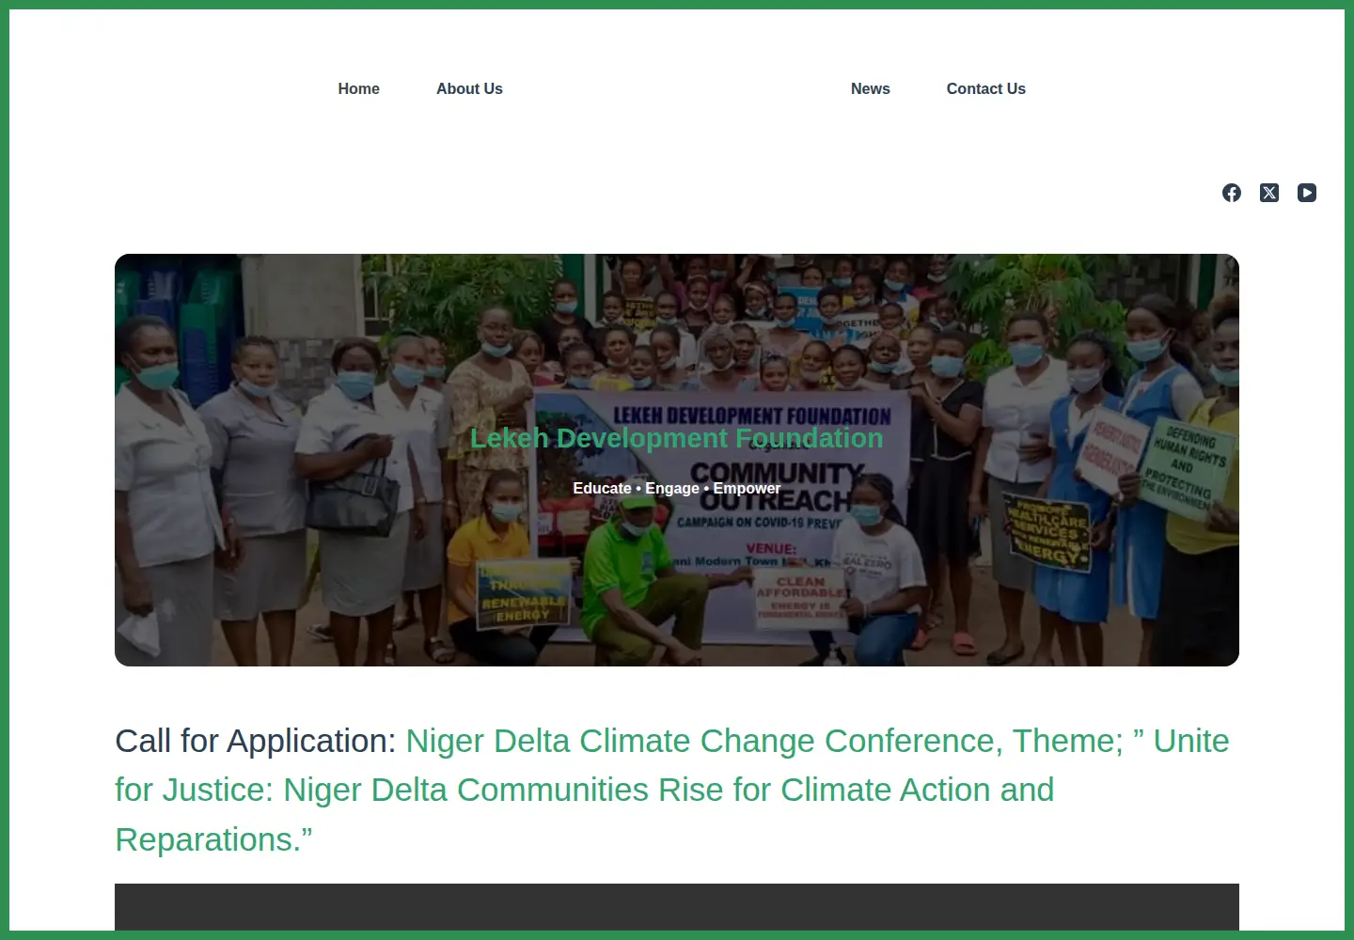
Task: Click the 'Call for Application:' heading text
Action: 256,741
